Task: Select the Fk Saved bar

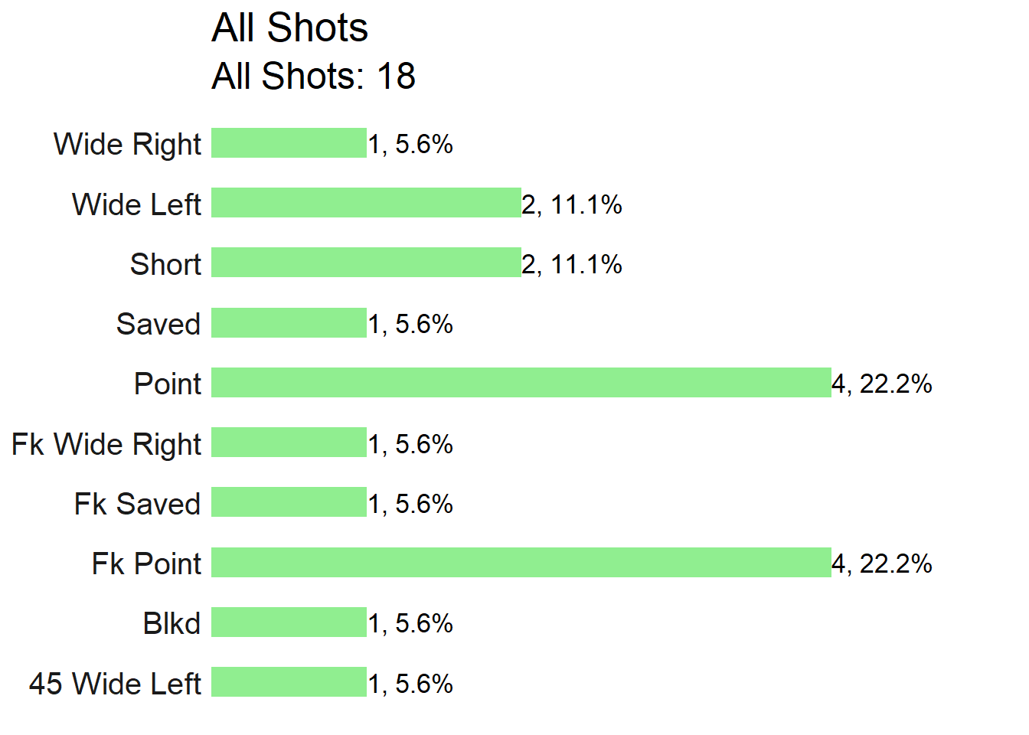Action: [x=289, y=502]
